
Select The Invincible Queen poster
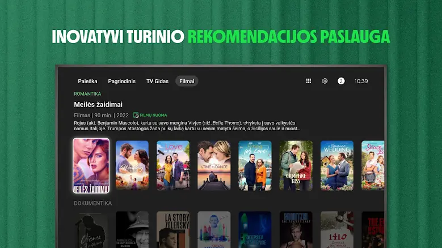pyautogui.click(x=132, y=230)
